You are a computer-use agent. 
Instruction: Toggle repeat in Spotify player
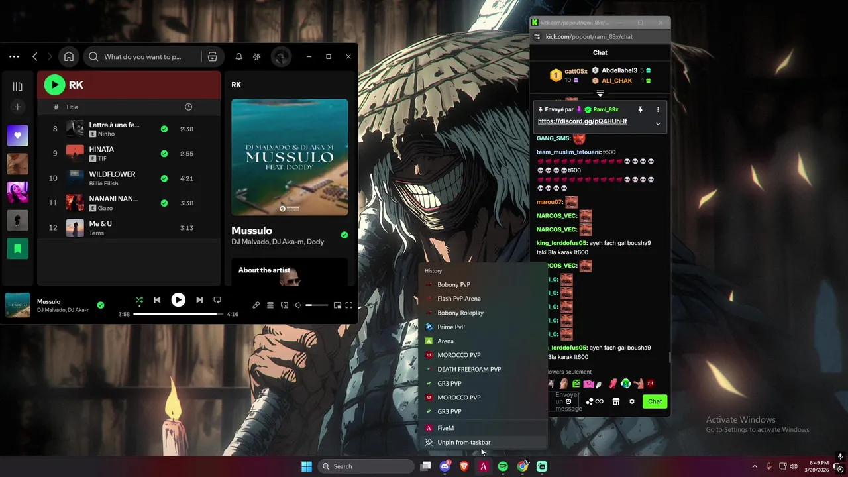(217, 300)
